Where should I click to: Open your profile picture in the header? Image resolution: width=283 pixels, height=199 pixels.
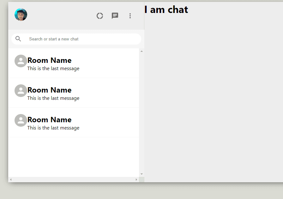pos(21,14)
